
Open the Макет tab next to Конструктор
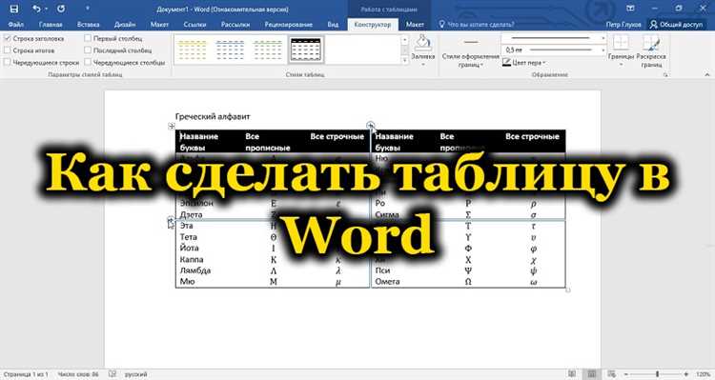(x=415, y=25)
